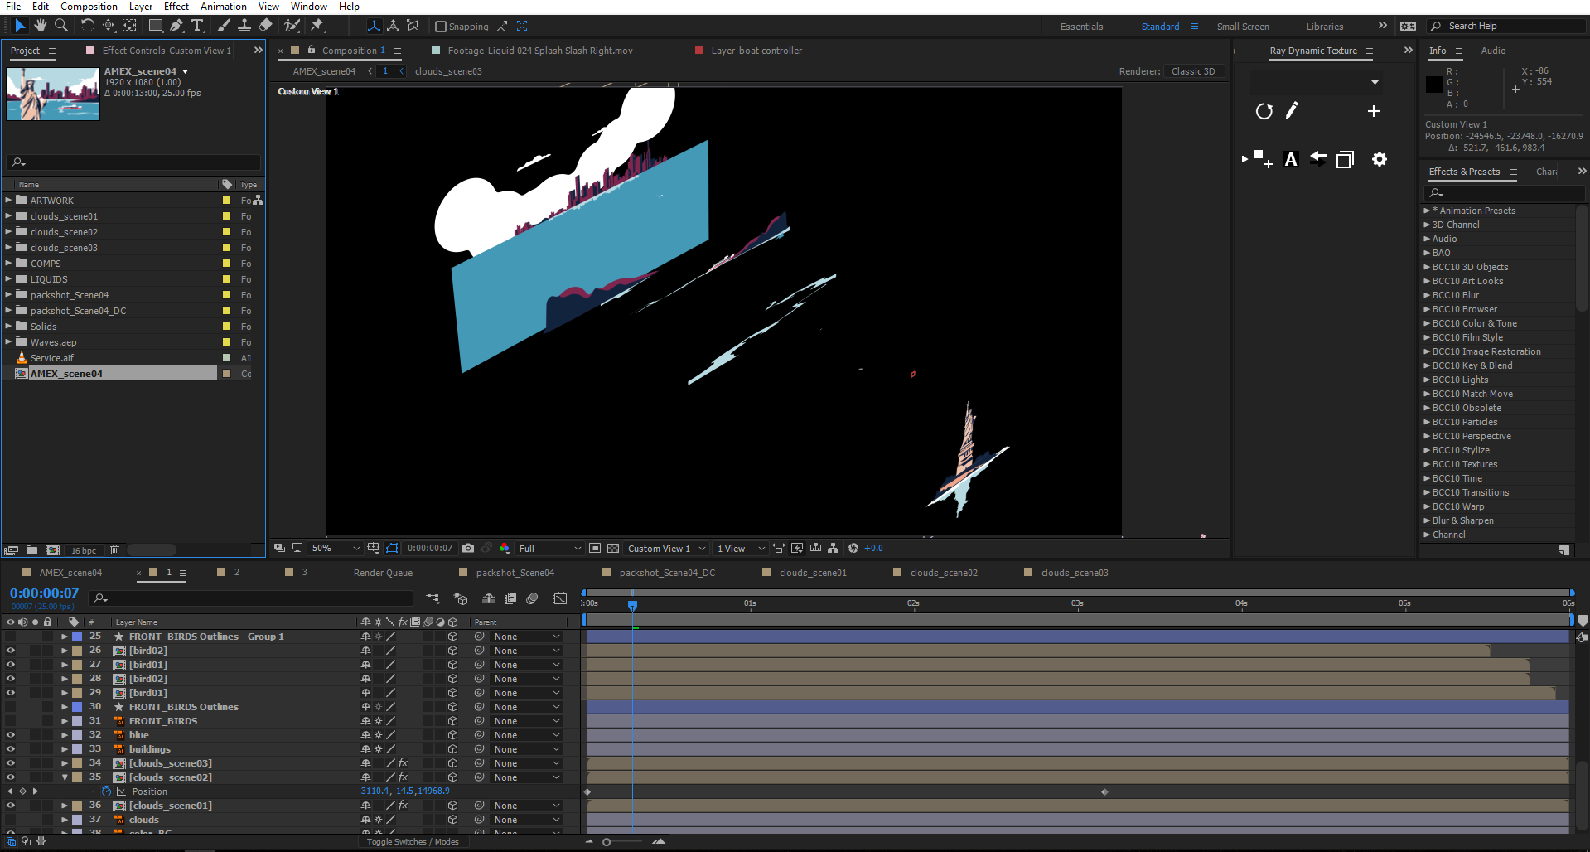Viewport: 1590px width, 852px height.
Task: Switch to Essentials workspace
Action: [x=1081, y=27]
